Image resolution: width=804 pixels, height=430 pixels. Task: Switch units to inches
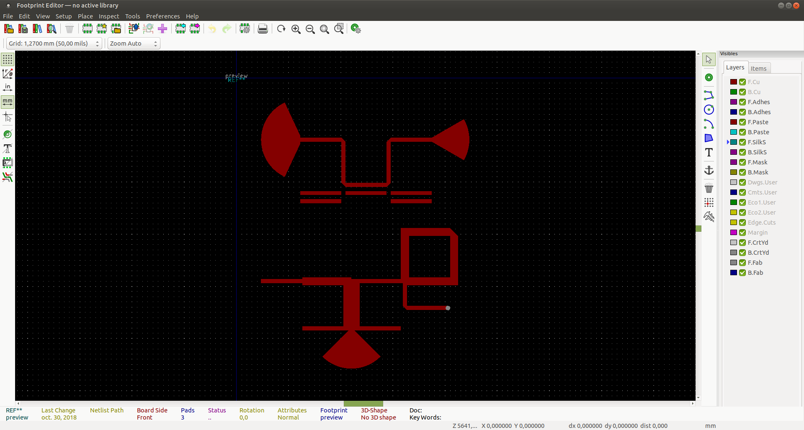(8, 87)
